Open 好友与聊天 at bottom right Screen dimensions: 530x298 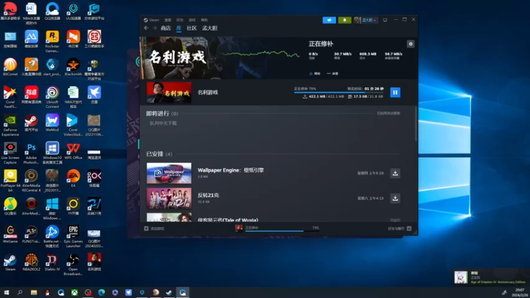pos(399,228)
